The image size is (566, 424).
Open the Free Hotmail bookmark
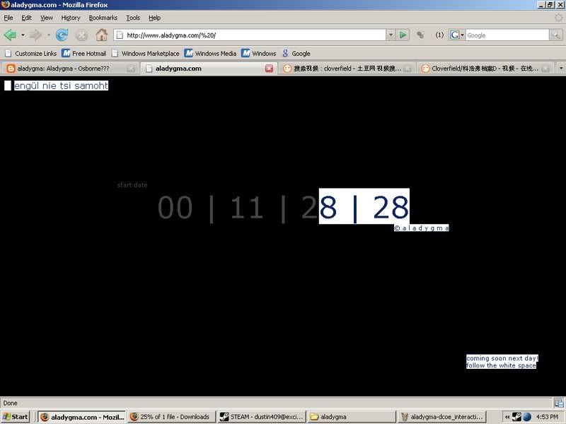83,53
